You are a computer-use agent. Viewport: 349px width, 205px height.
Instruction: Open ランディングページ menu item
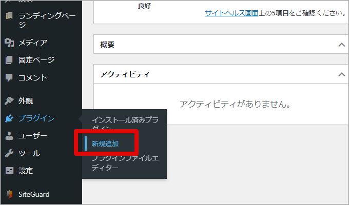click(x=47, y=20)
